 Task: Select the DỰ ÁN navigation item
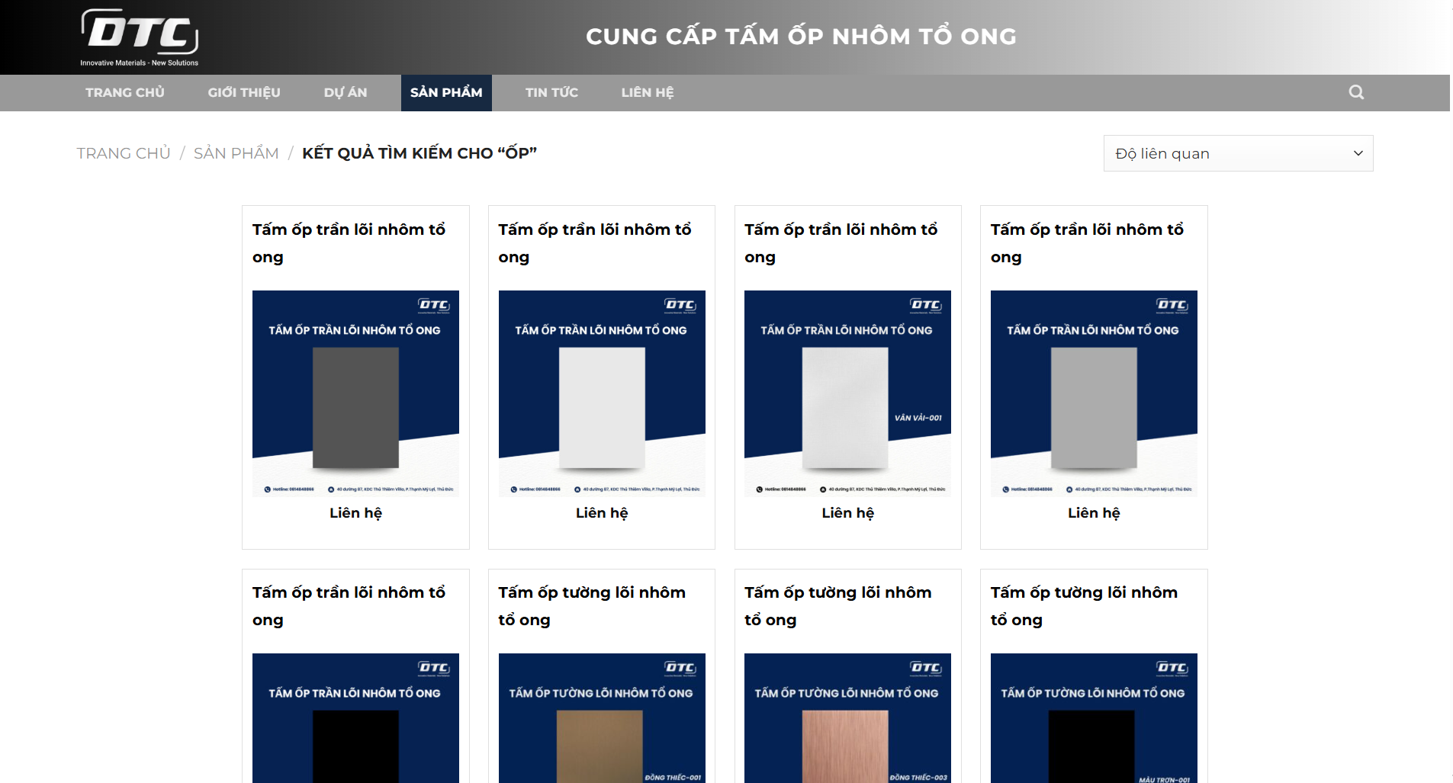346,92
